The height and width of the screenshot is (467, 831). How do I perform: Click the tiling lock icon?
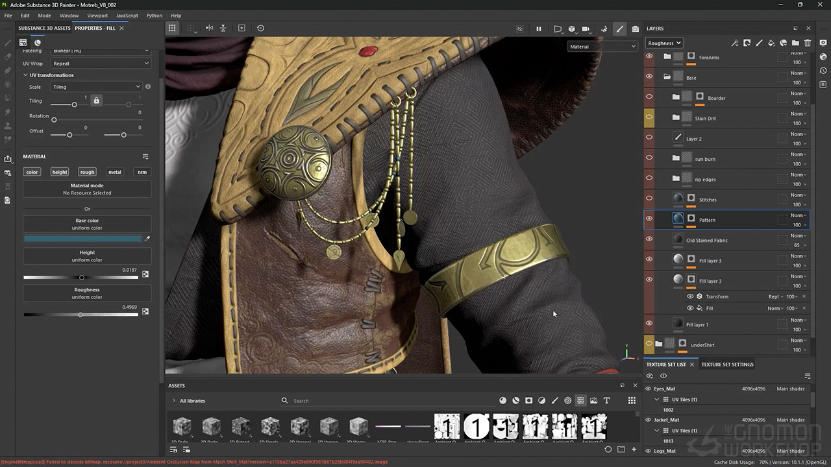[96, 101]
